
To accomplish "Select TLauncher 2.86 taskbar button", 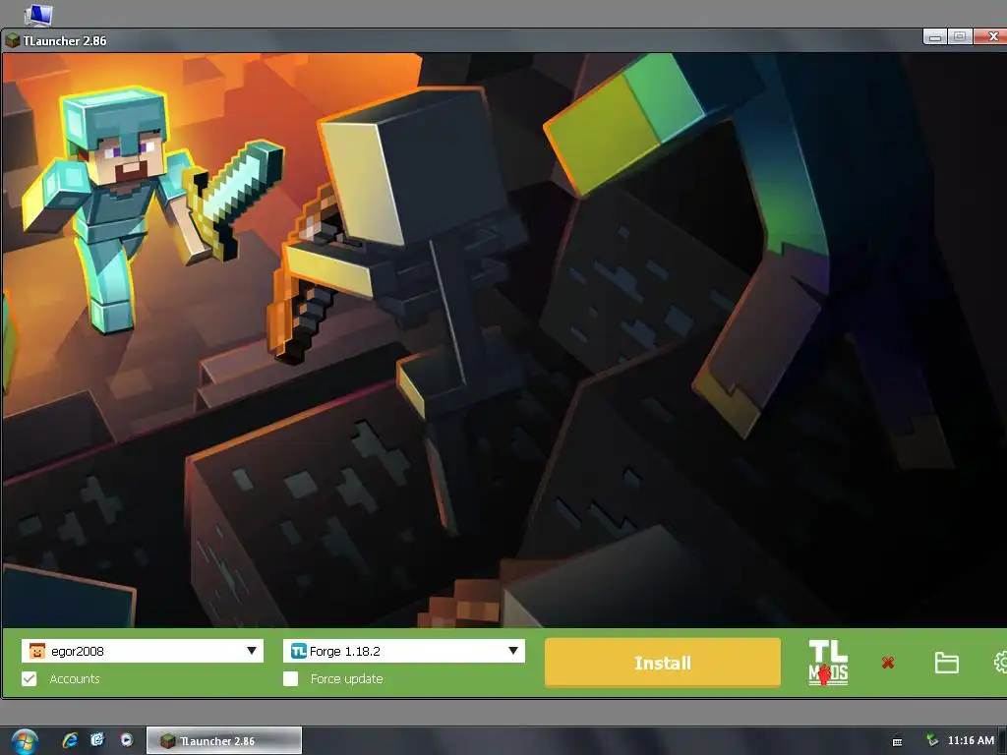I will tap(224, 741).
